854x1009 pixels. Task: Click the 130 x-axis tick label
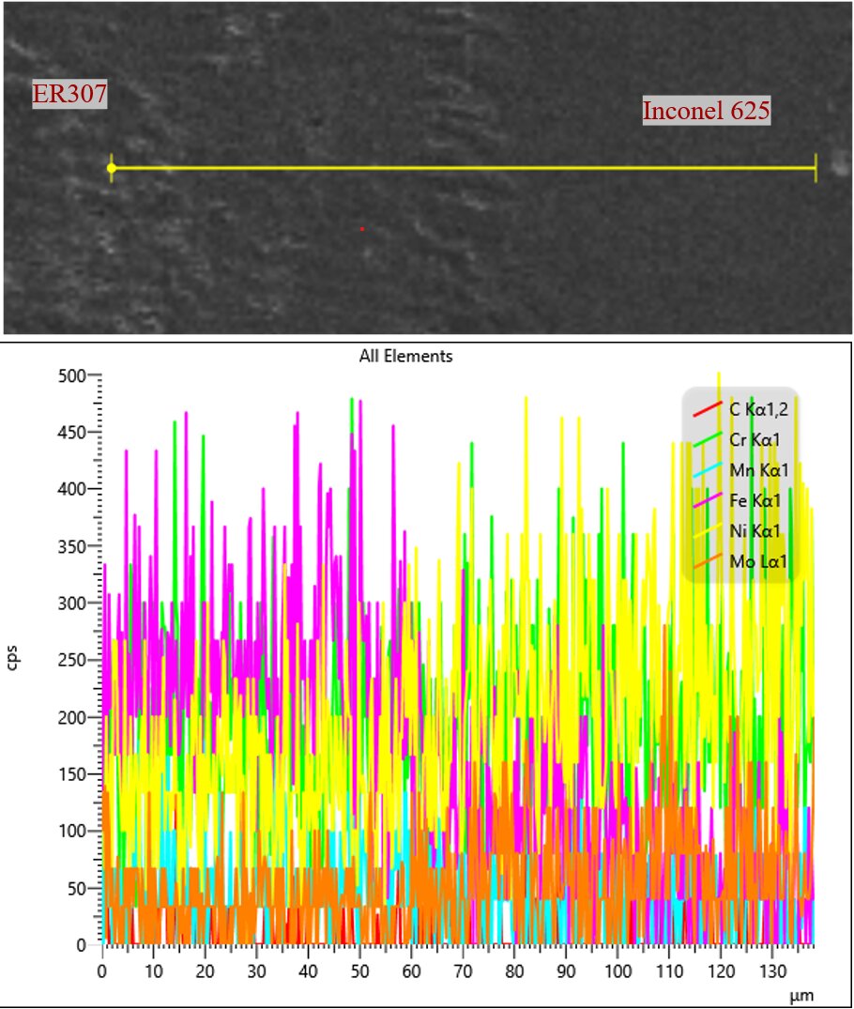tap(772, 971)
